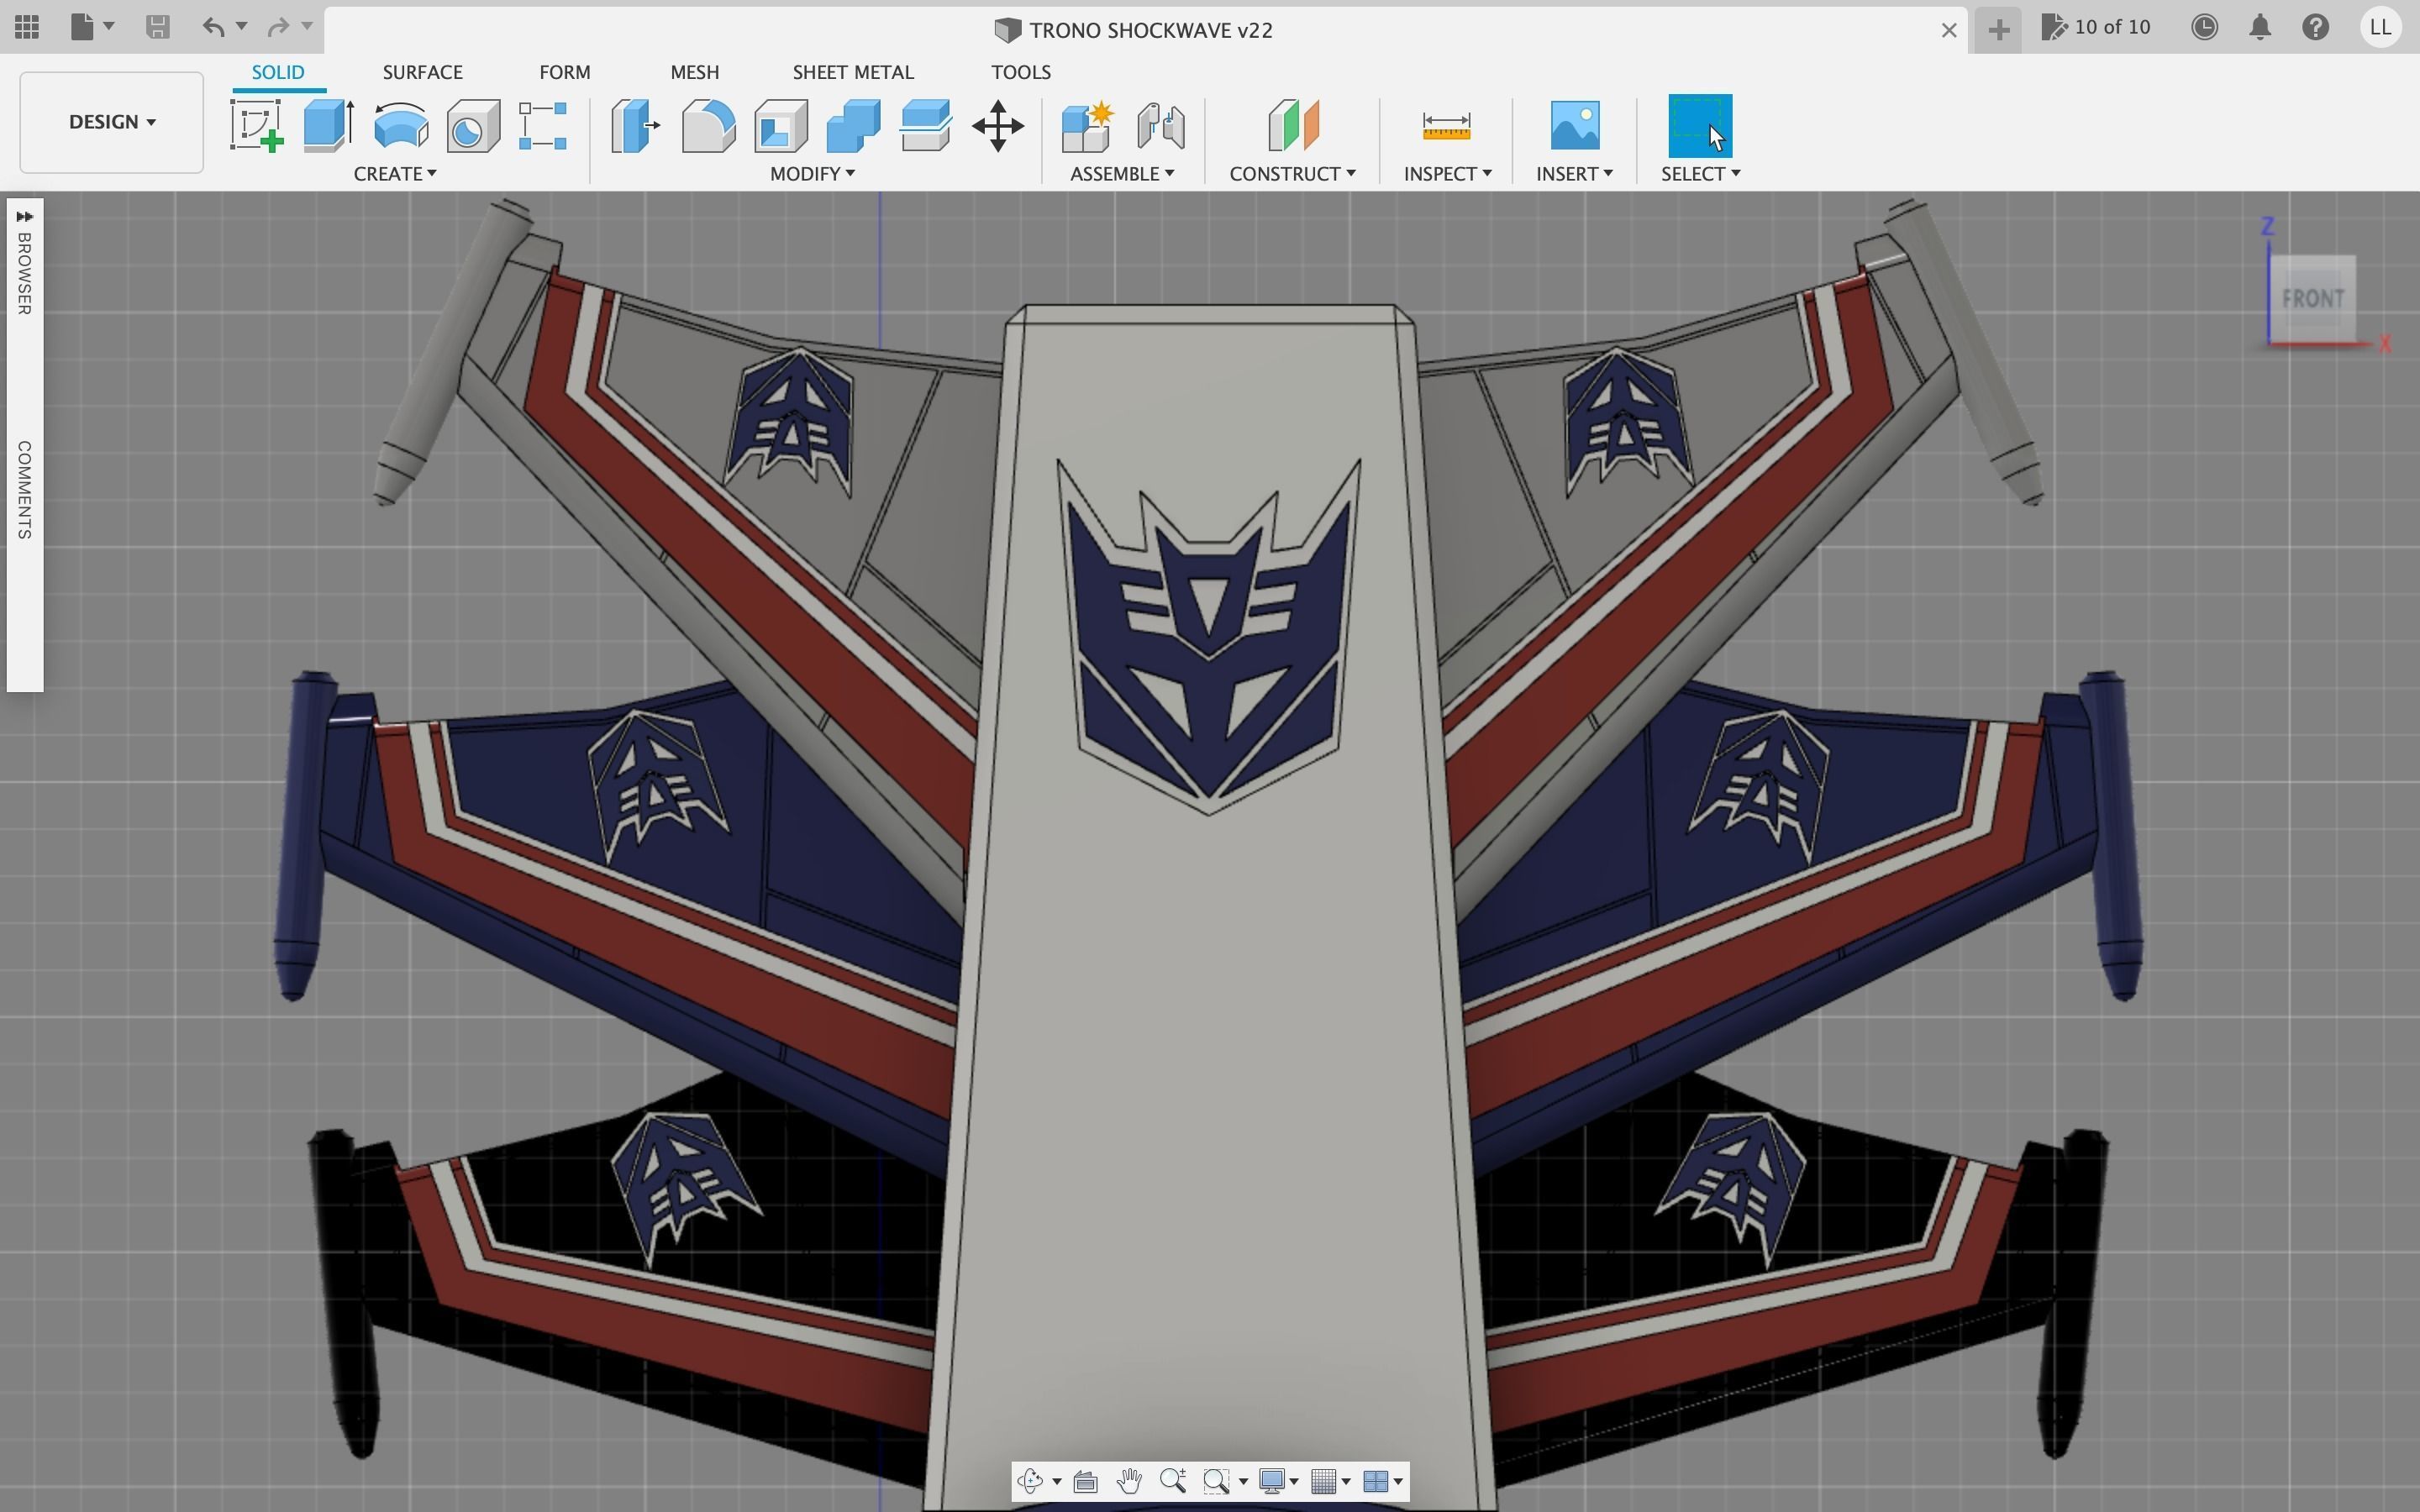Open the job status clock icon
Viewport: 2420px width, 1512px height.
point(2205,27)
